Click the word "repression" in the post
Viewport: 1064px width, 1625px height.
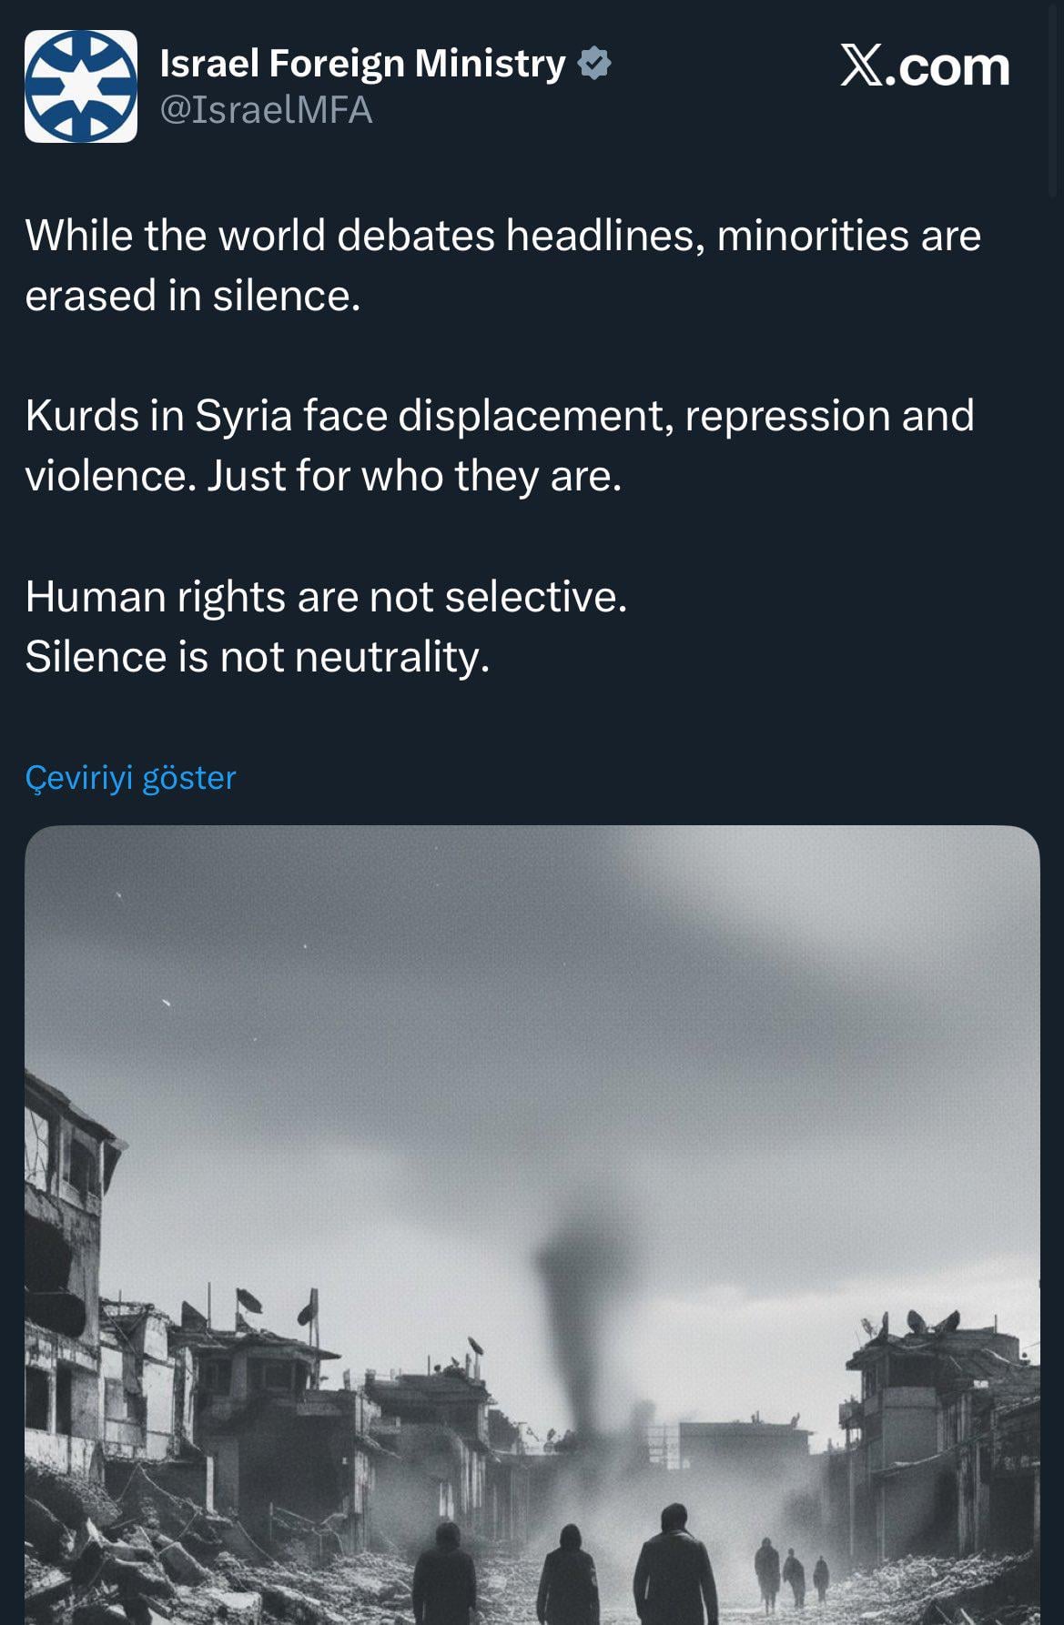click(786, 416)
